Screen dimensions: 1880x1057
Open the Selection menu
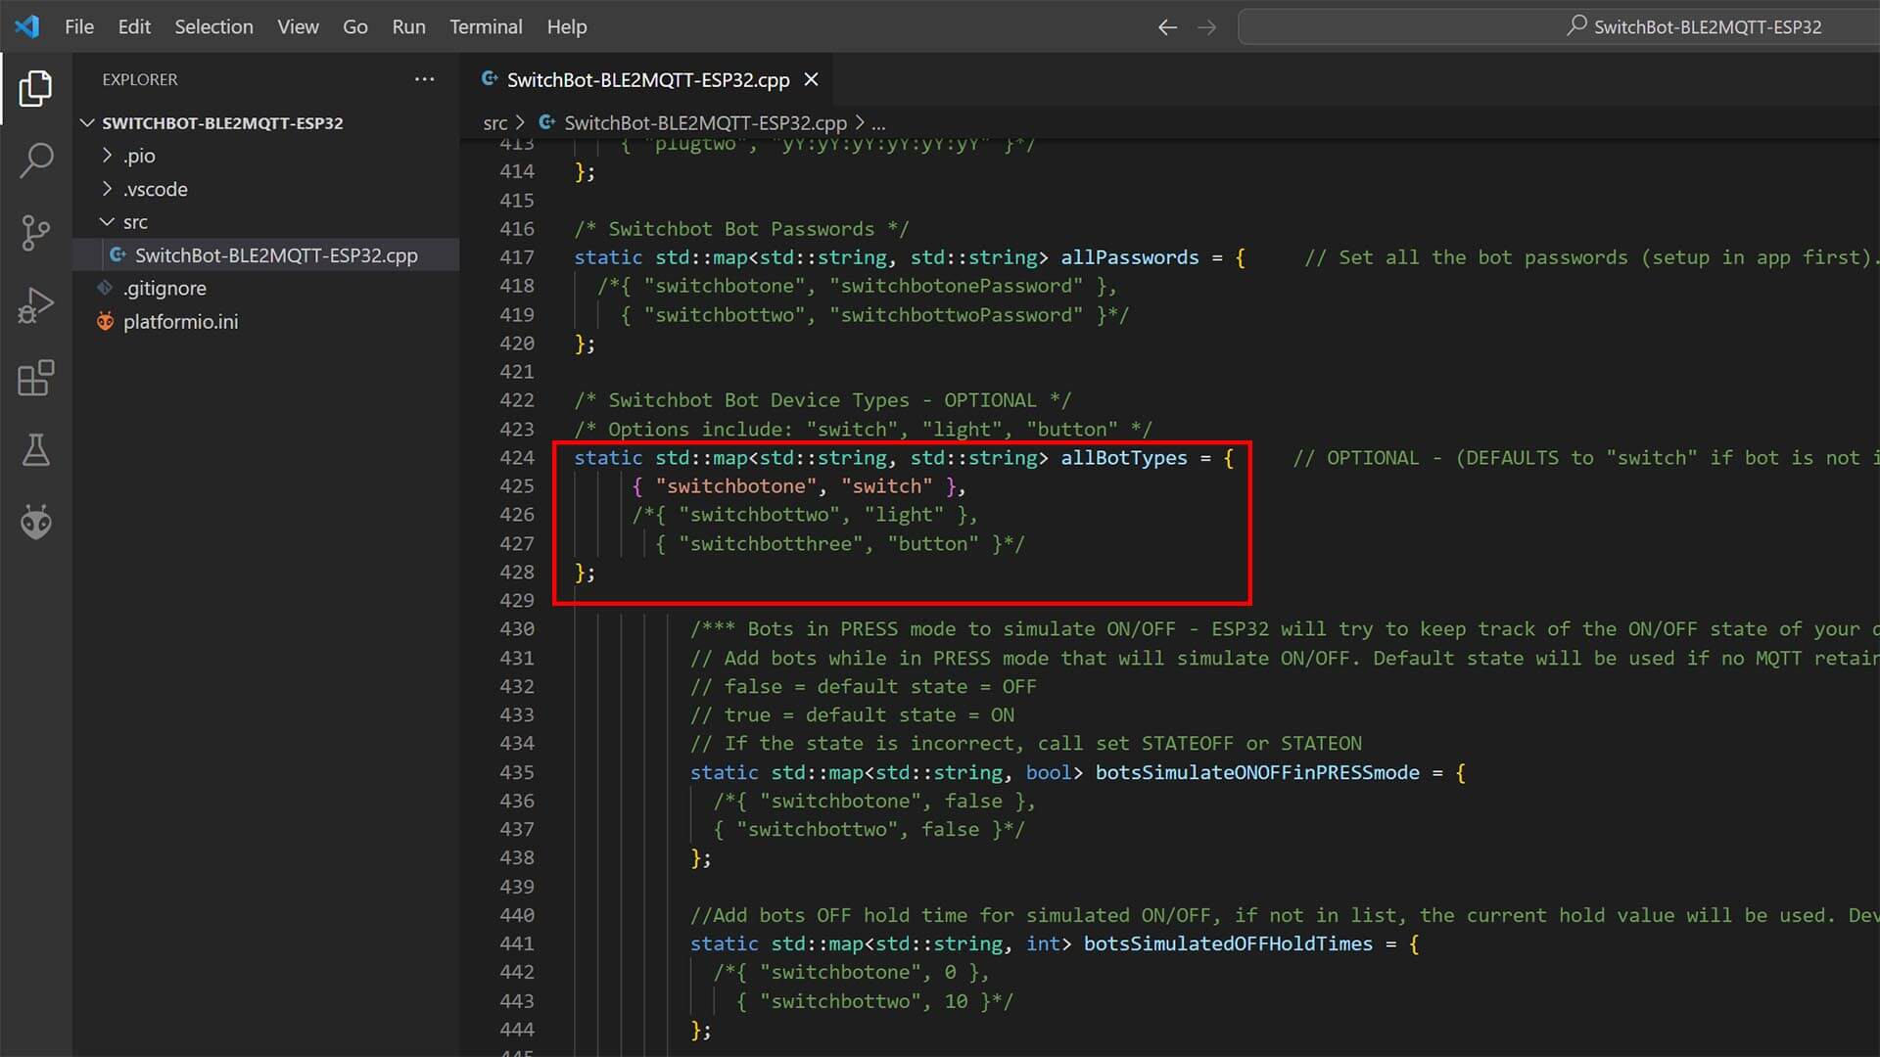pos(213,26)
